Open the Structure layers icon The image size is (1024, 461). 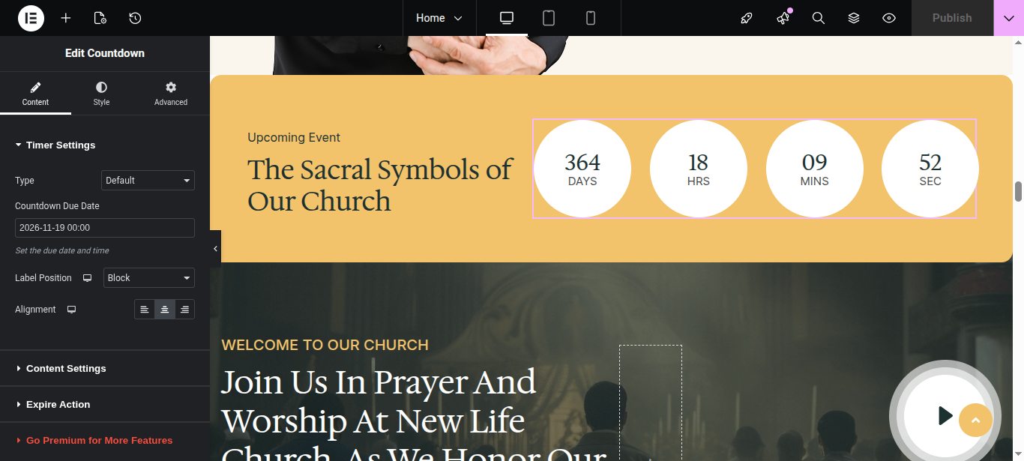point(854,18)
